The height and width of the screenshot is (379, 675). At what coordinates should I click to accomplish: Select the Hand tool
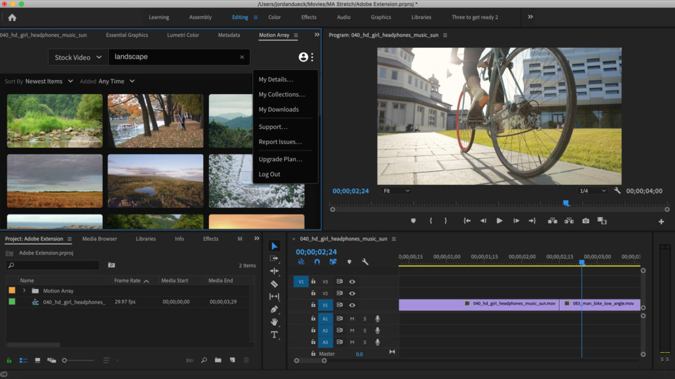[x=274, y=322]
